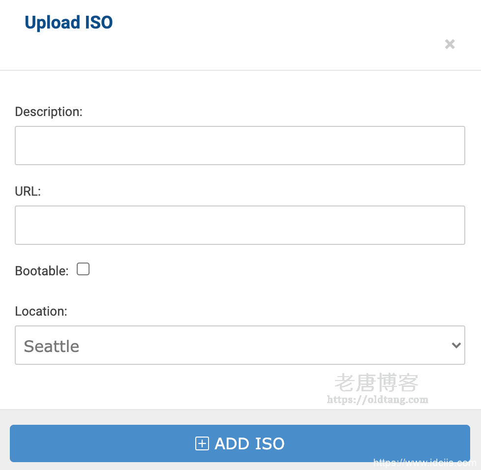Click the Bootable label text
Image resolution: width=481 pixels, height=470 pixels.
click(x=41, y=271)
